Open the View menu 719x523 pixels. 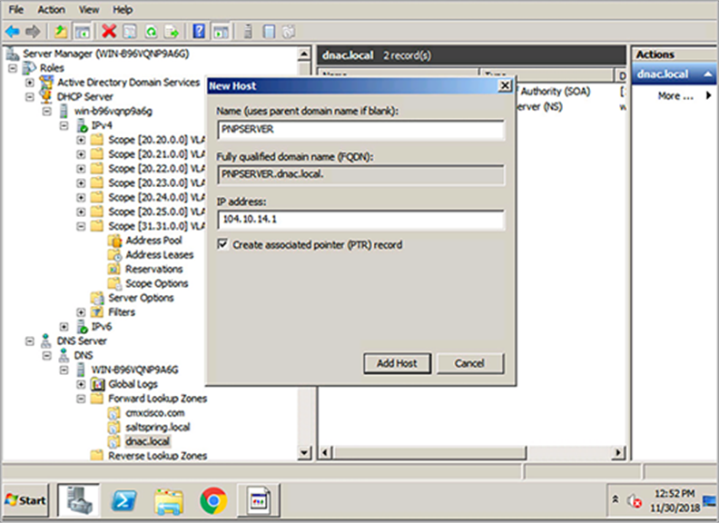tap(88, 10)
